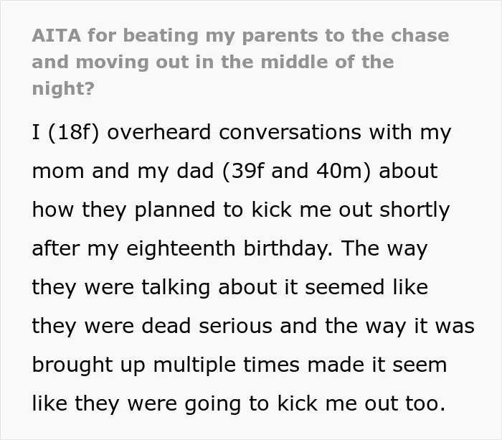Image resolution: width=502 pixels, height=440 pixels.
Task: Click the word "night?" in the title
Action: click(x=63, y=88)
